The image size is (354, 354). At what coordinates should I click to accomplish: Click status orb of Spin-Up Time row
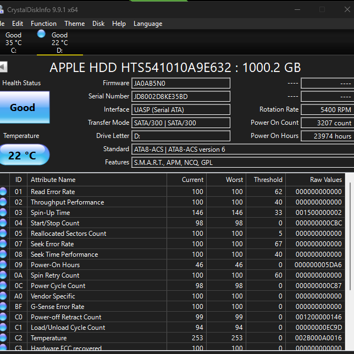pyautogui.click(x=3, y=212)
